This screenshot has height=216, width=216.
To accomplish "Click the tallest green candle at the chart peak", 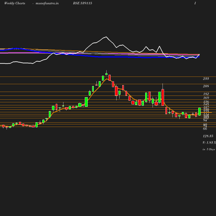I will pyautogui.click(x=106, y=74).
